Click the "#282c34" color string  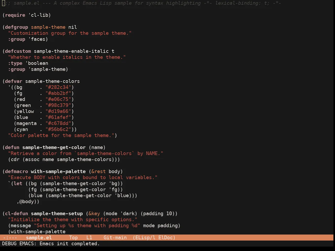pos(58,87)
